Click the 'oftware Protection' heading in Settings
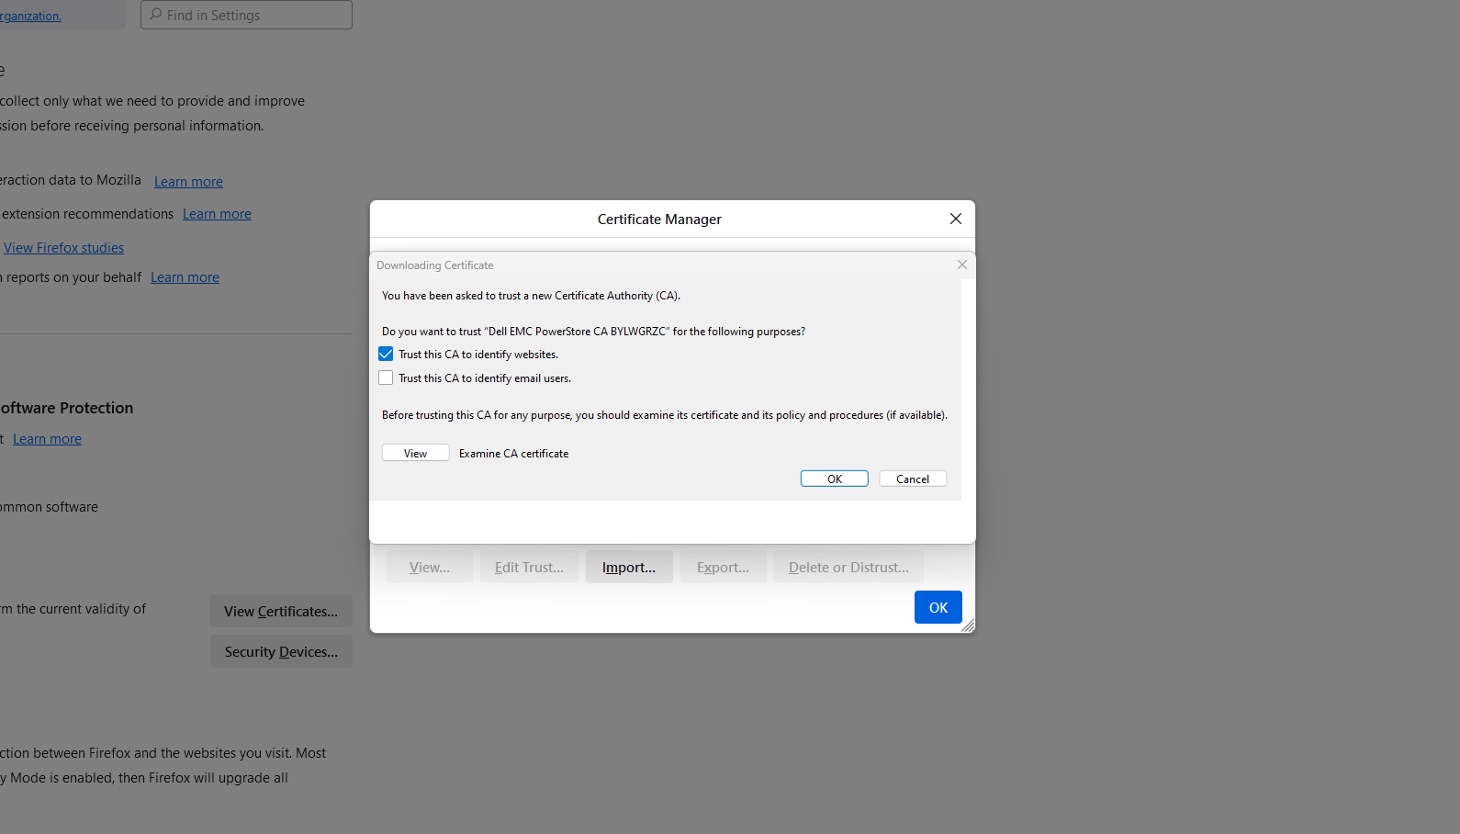Image resolution: width=1460 pixels, height=834 pixels. pyautogui.click(x=66, y=408)
